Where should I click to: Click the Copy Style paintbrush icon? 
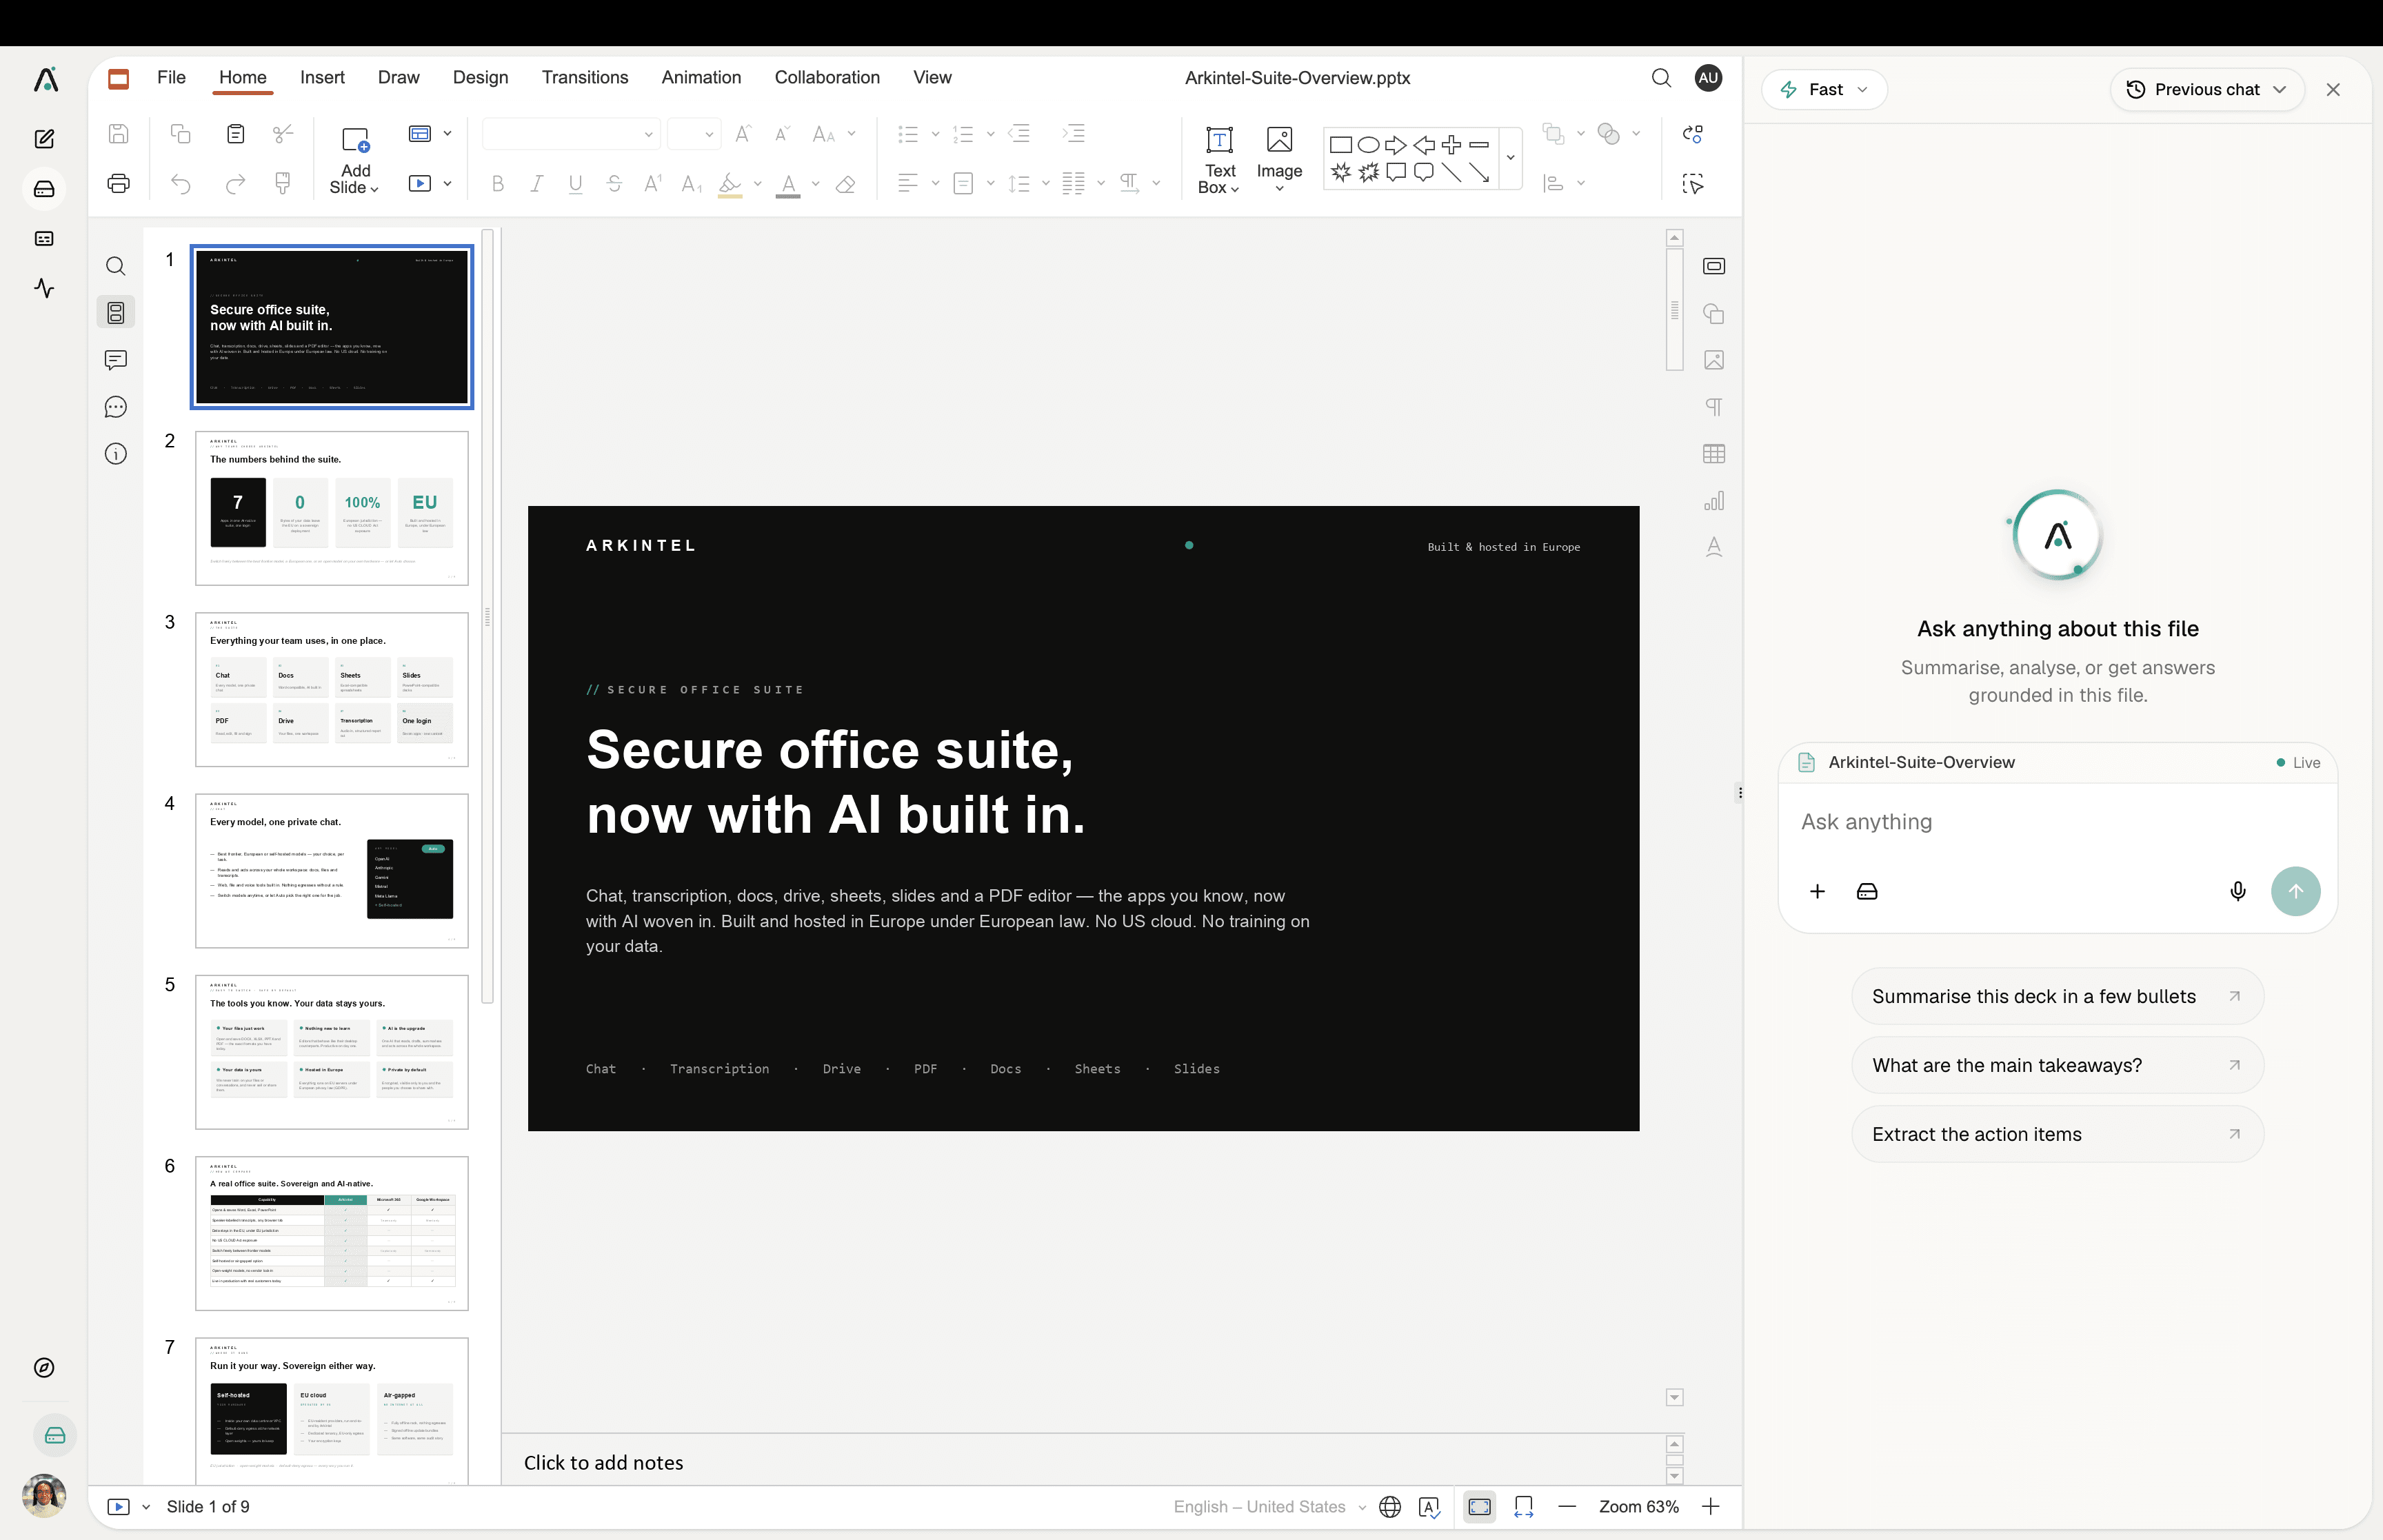tap(283, 184)
